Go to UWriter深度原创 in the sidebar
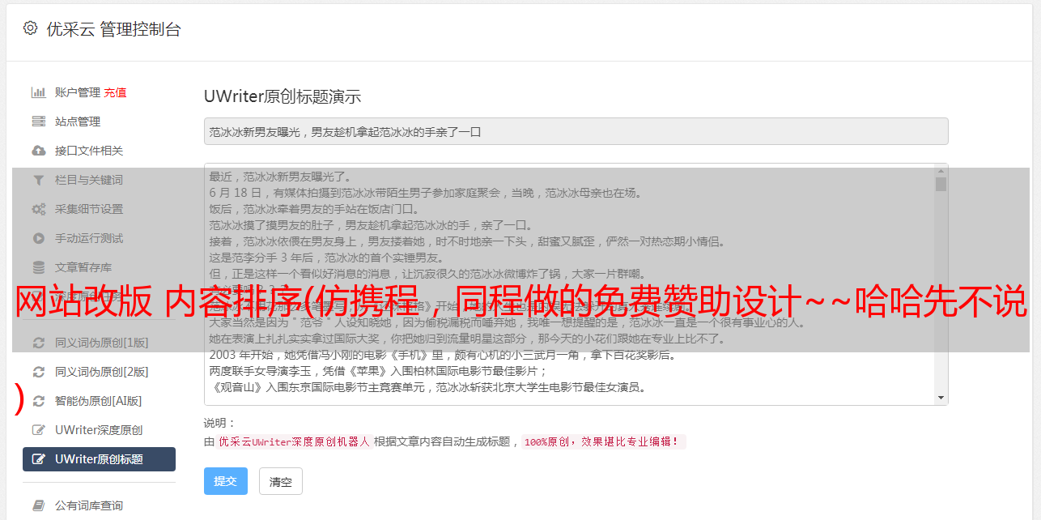The image size is (1041, 520). click(x=99, y=430)
